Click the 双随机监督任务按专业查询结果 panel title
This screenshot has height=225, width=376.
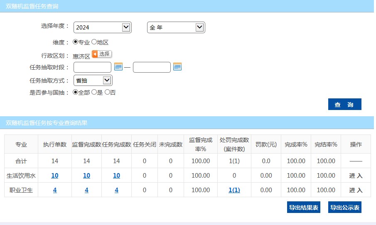[x=47, y=123]
